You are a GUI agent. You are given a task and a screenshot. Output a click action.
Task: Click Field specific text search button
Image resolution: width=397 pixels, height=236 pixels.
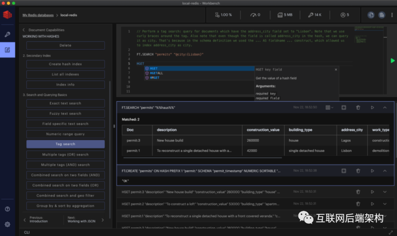tap(65, 124)
